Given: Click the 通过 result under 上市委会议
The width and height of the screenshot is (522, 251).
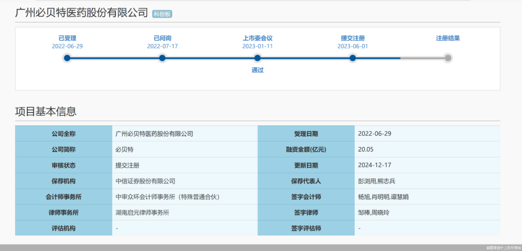Looking at the screenshot, I should tap(258, 70).
